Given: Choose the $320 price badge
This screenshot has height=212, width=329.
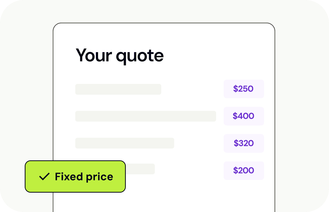Looking at the screenshot, I should pos(244,143).
